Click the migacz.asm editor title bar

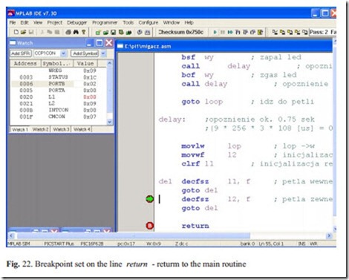click(224, 46)
